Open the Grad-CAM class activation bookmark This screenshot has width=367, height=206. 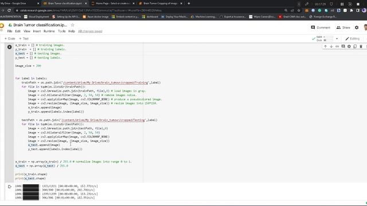pos(292,17)
